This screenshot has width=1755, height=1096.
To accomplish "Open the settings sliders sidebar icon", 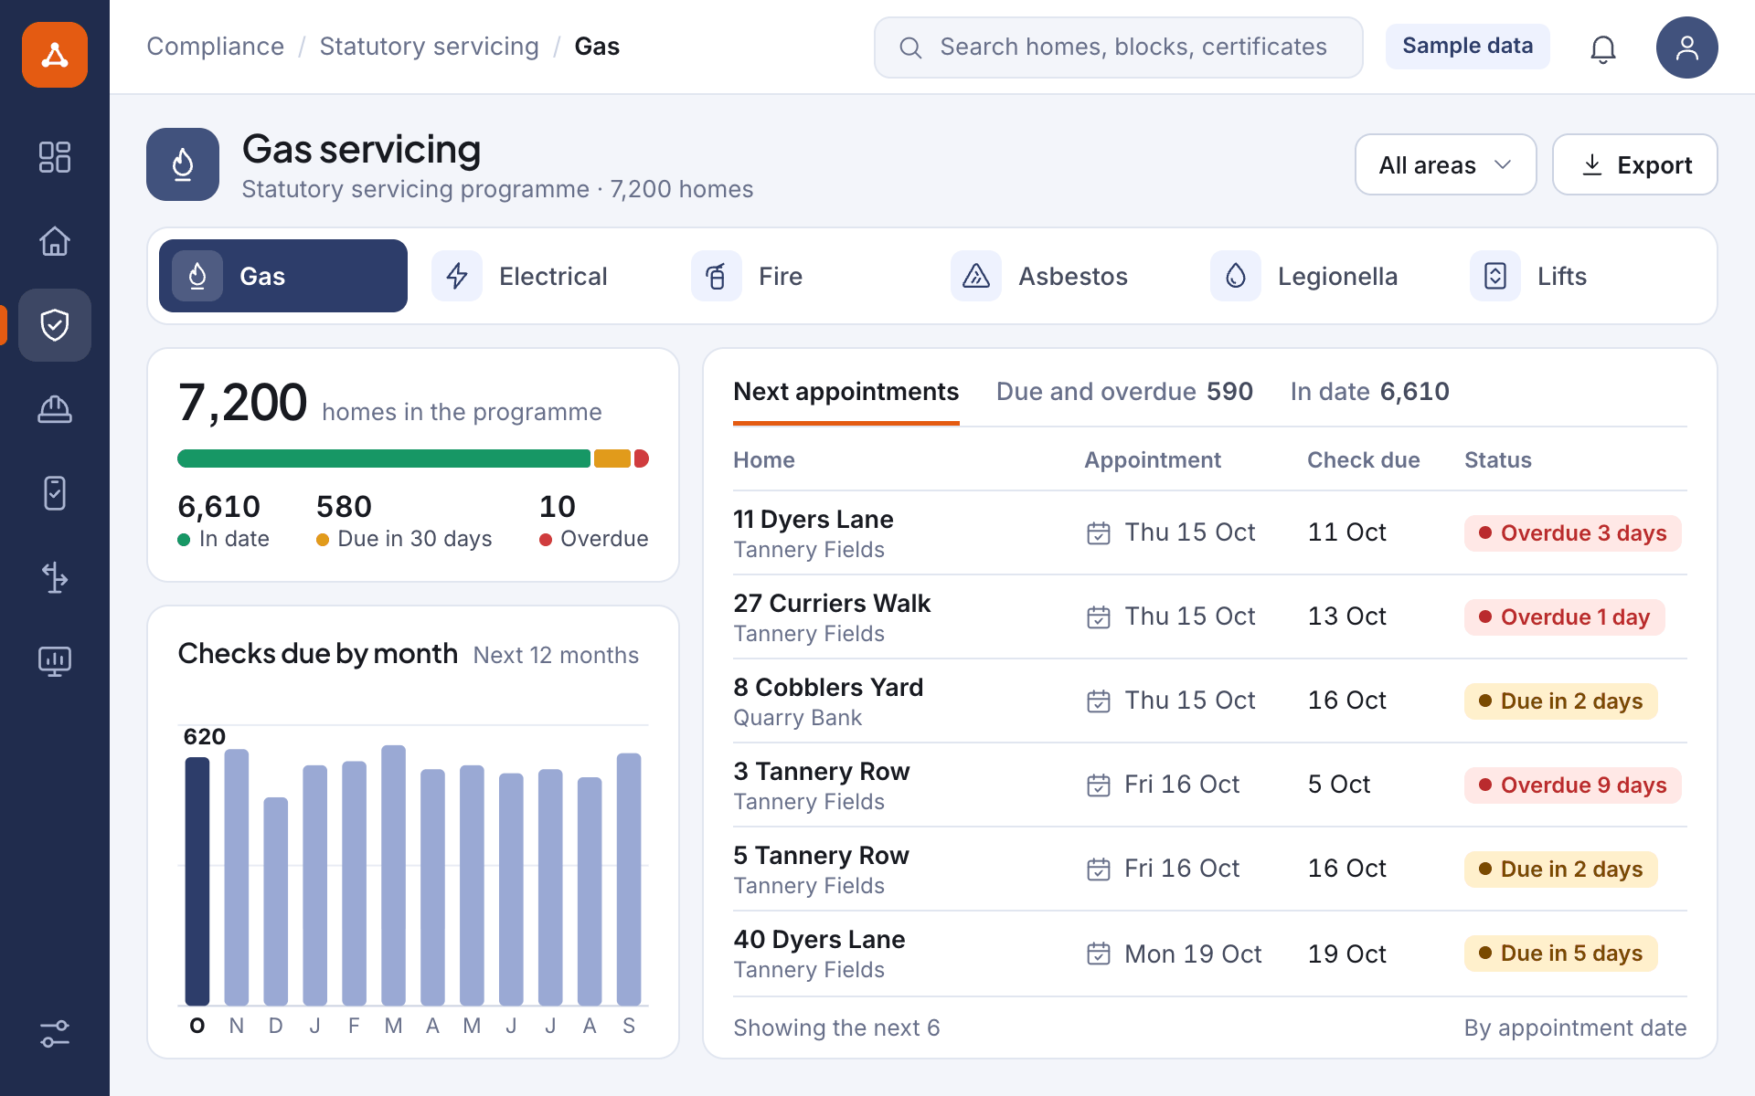I will [55, 1034].
